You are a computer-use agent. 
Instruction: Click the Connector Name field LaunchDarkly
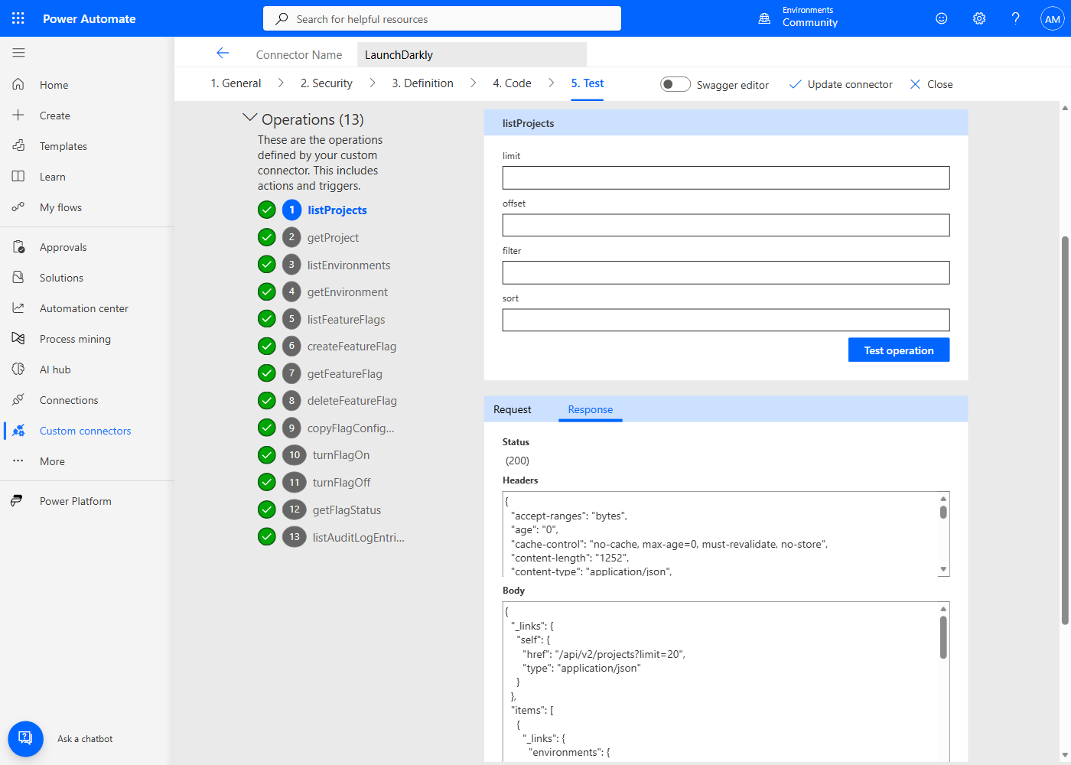472,54
